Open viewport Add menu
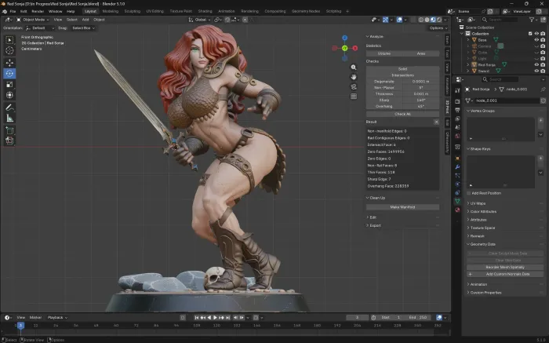 [85, 20]
